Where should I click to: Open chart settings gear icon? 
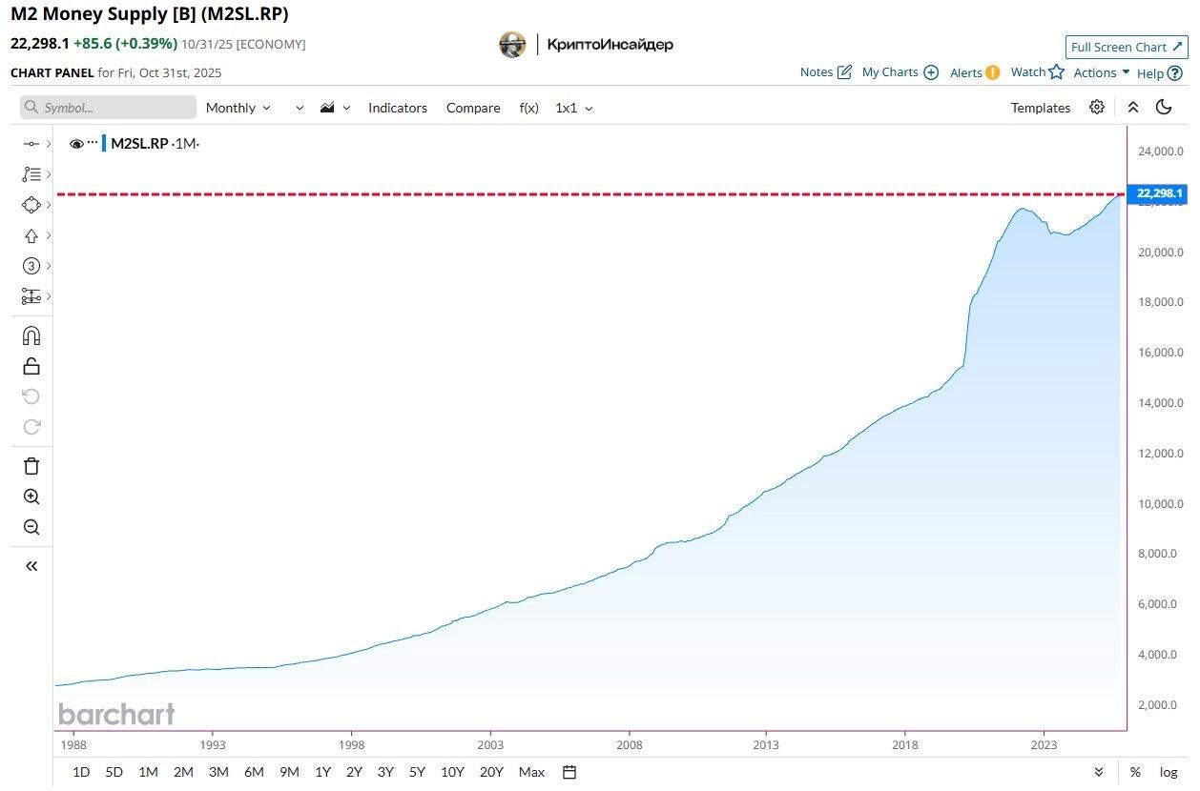(x=1097, y=108)
